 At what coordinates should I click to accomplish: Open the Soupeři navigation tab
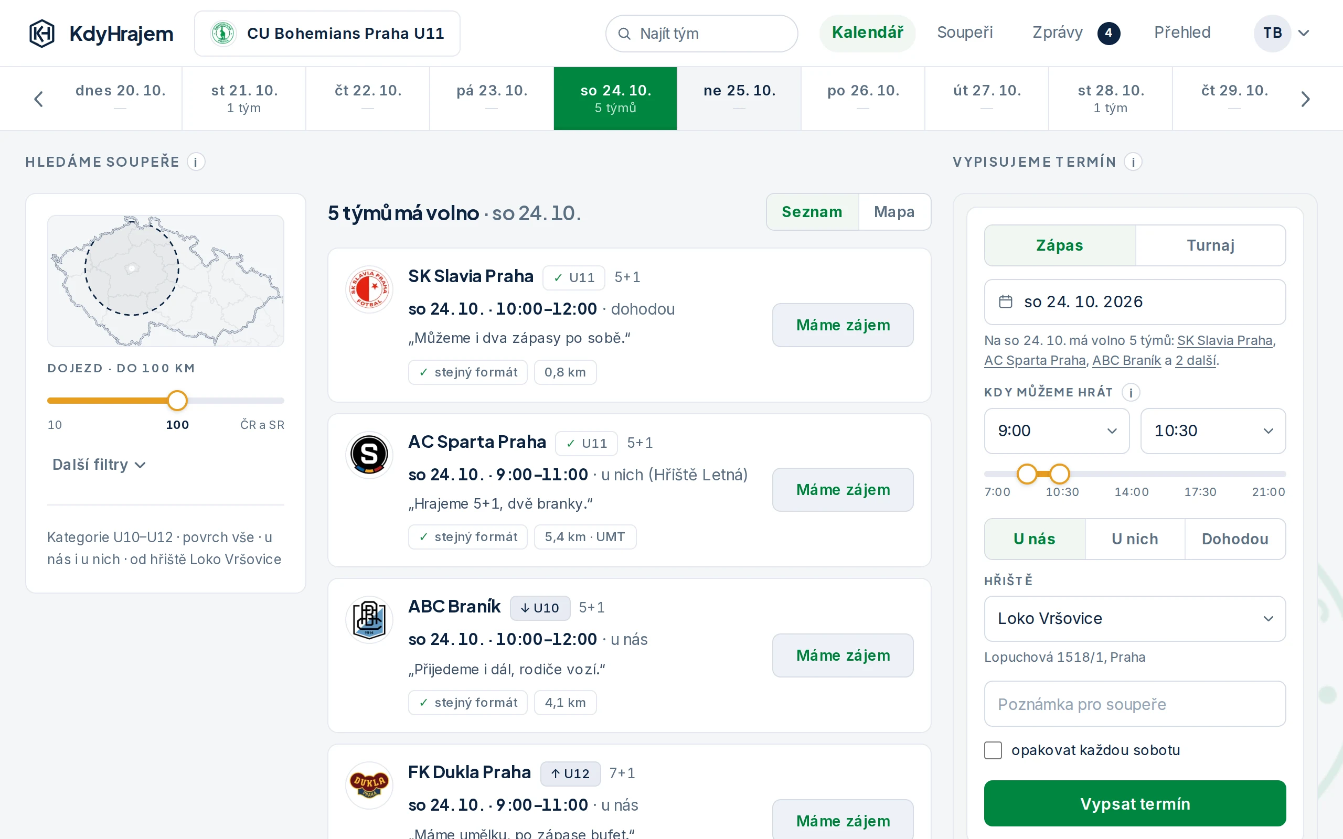pyautogui.click(x=965, y=33)
